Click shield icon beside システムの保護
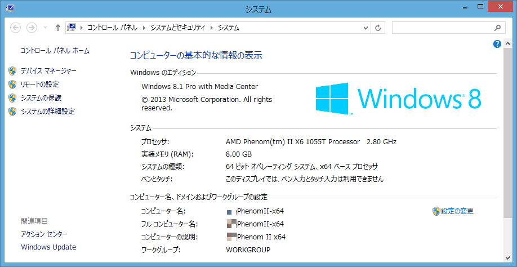517x267 pixels. [x=12, y=98]
